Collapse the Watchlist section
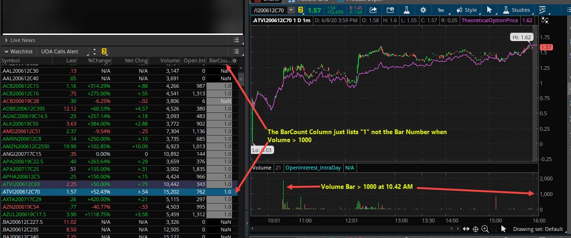This screenshot has width=571, height=238. (6, 51)
